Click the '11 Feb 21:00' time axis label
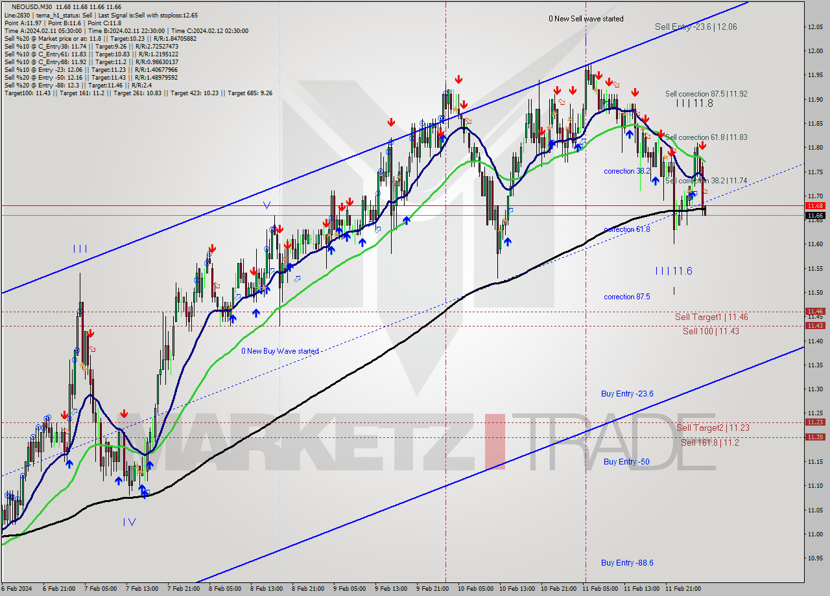Screen dimensions: 830x596 [x=683, y=589]
